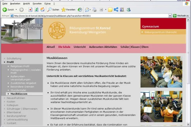Select Schüler | Klassen | Eltern tab
This screenshot has width=191, height=127.
135,47
